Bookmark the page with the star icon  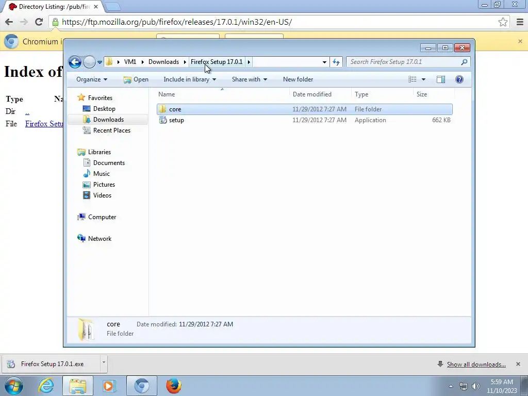point(503,22)
